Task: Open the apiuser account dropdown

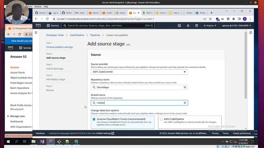Action: [x=236, y=25]
